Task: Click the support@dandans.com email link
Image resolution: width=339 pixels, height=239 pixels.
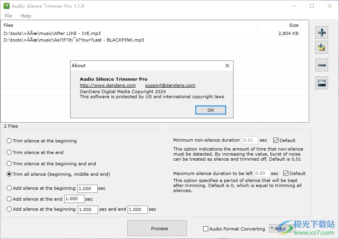Action: coord(170,85)
